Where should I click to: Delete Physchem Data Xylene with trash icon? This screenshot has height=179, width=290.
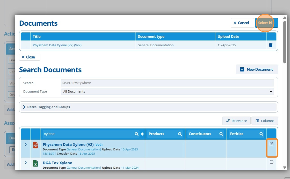click(x=271, y=45)
